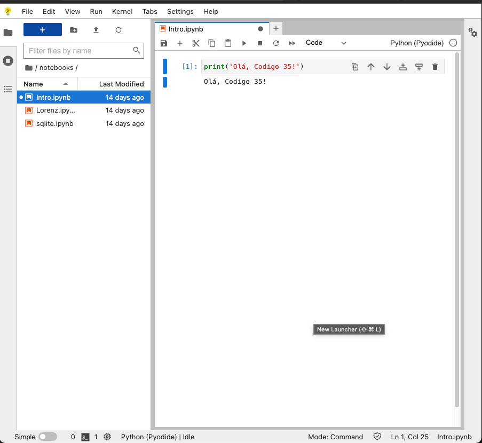Click the kernels chip icon in status bar

click(107, 437)
